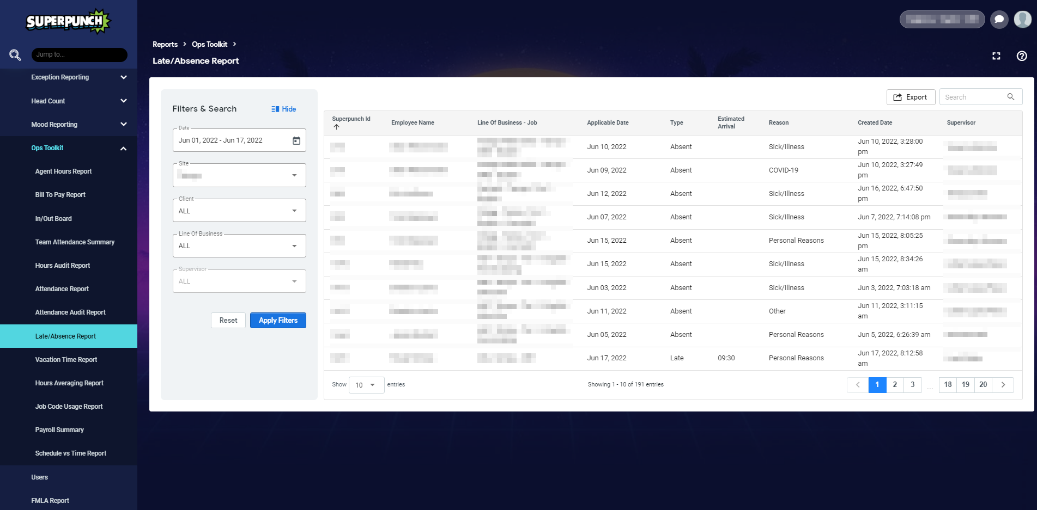Open the help question mark icon
This screenshot has width=1037, height=510.
(x=1022, y=56)
